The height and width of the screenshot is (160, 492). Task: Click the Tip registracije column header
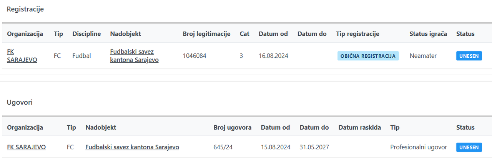tap(357, 34)
